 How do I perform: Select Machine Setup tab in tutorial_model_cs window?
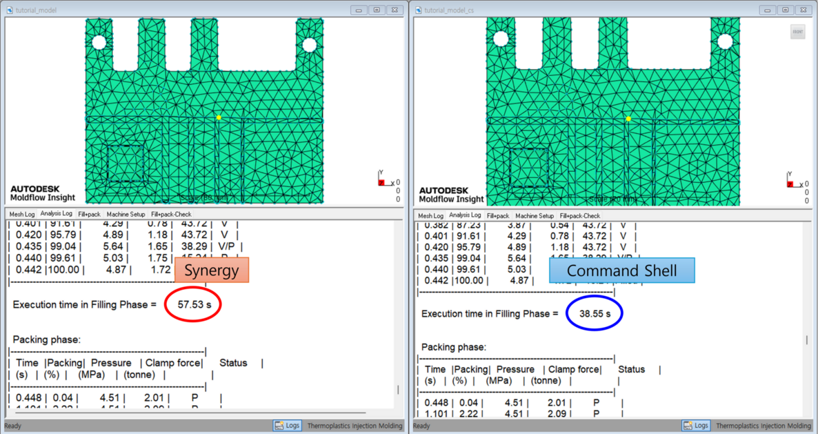pos(535,216)
